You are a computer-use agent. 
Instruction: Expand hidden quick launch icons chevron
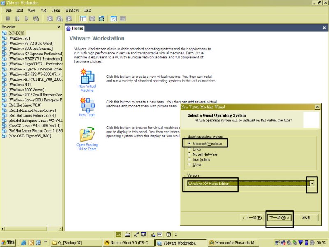pos(45,242)
